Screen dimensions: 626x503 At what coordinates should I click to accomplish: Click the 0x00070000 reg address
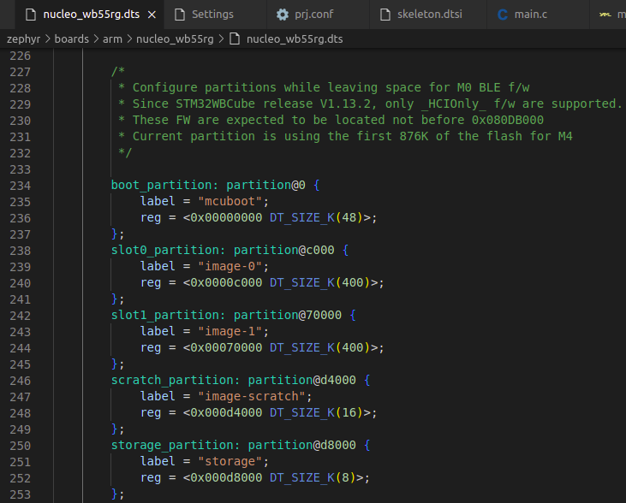click(x=226, y=348)
